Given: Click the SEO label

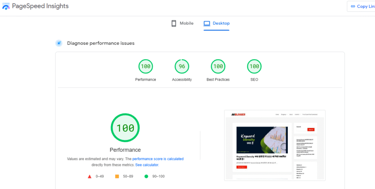Looking at the screenshot, I should (x=254, y=80).
